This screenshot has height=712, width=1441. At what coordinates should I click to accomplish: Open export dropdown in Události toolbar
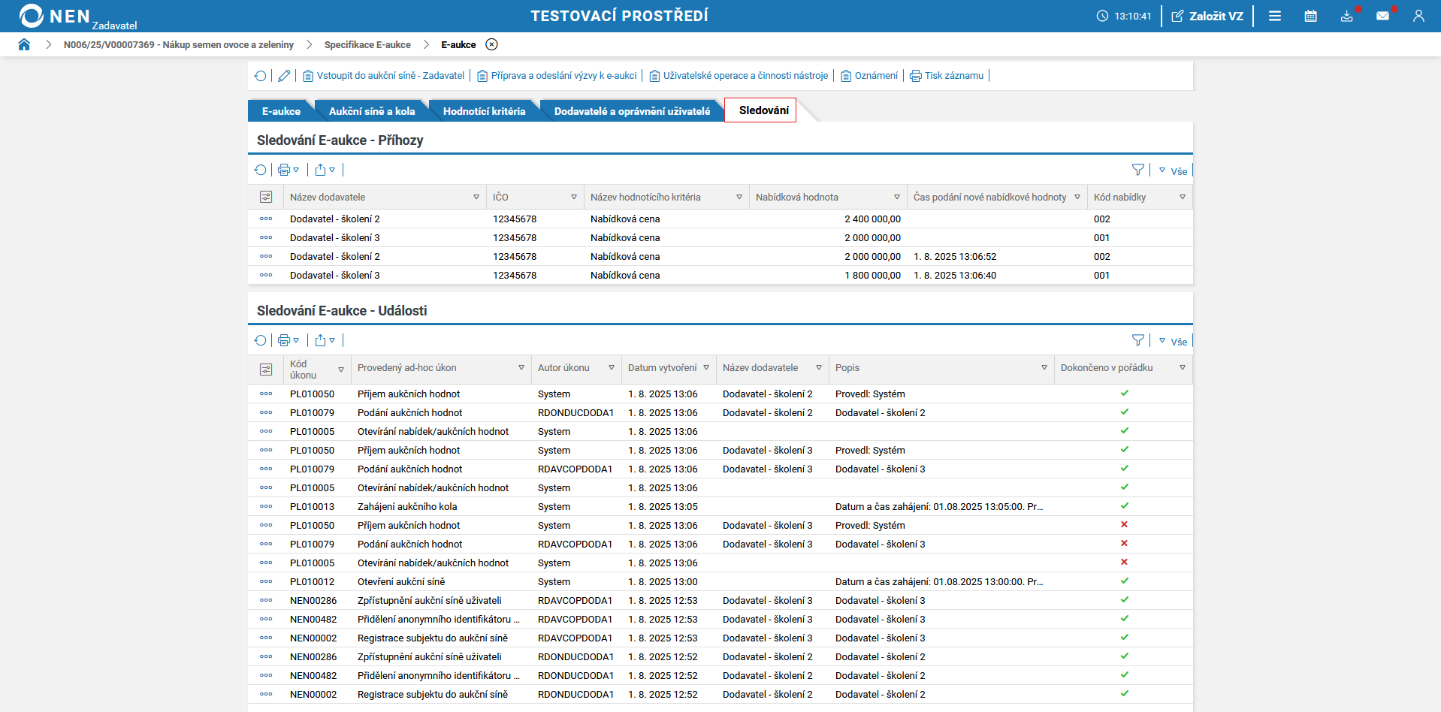[325, 341]
